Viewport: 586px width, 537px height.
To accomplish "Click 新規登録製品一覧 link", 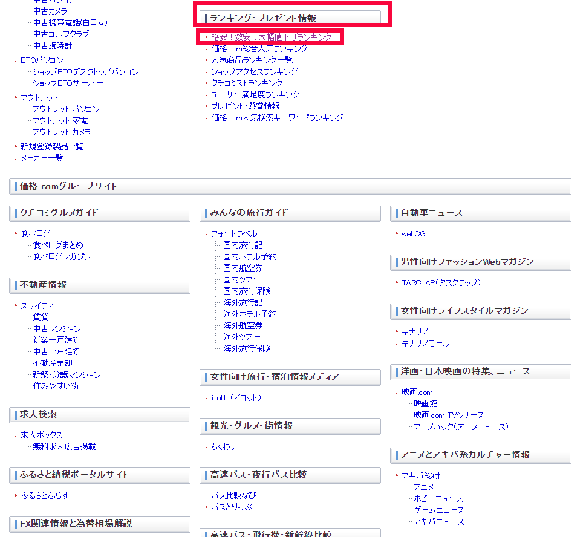I will click(52, 147).
